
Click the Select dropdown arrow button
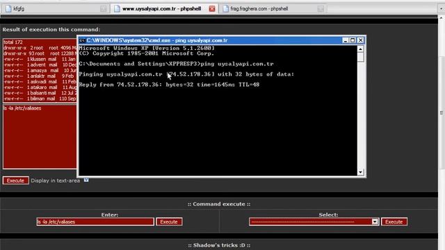(375, 222)
